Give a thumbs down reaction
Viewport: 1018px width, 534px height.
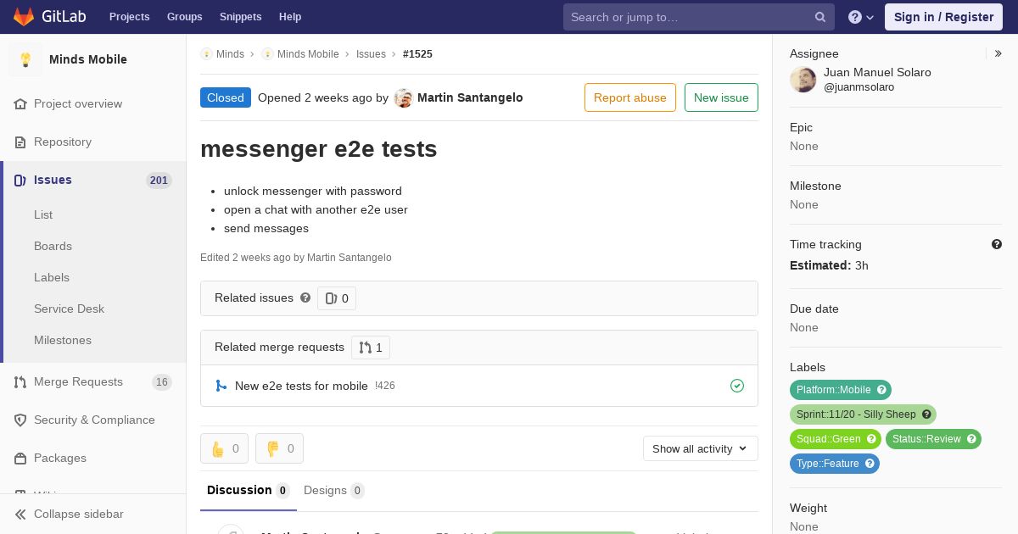pos(279,448)
